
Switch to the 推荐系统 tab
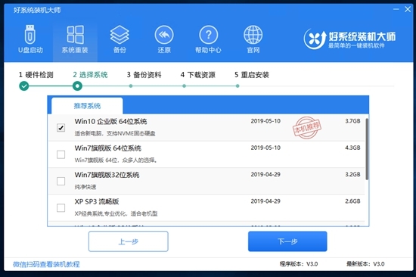point(87,106)
